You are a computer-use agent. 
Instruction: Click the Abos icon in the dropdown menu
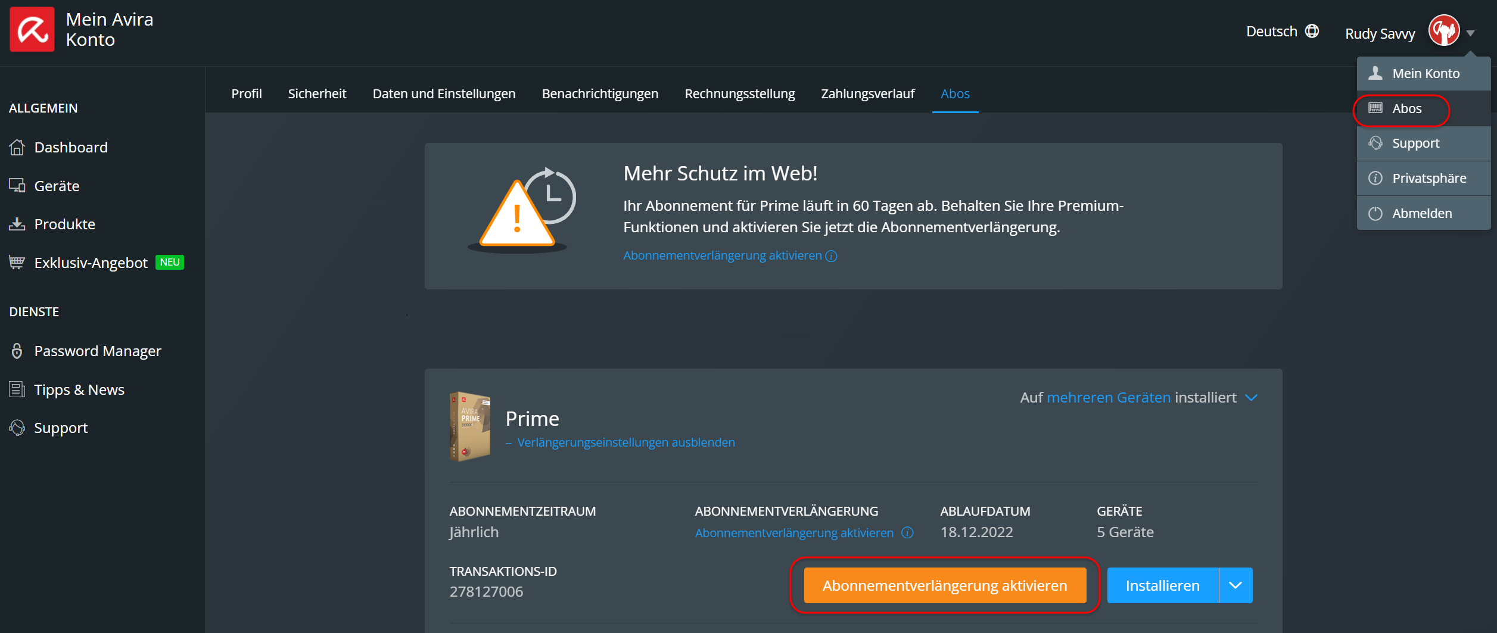pos(1375,108)
